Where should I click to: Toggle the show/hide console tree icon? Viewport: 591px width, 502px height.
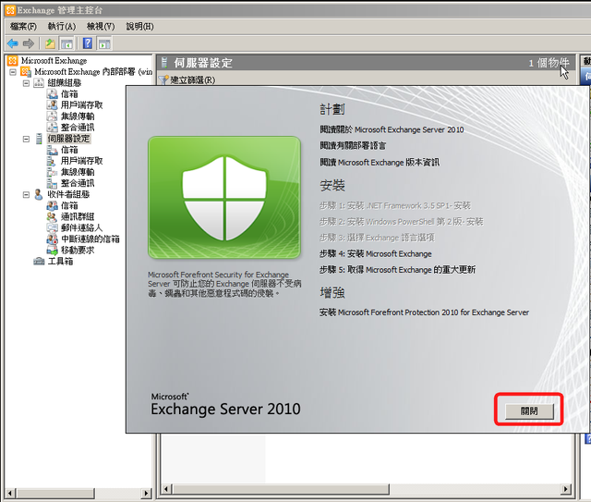coord(66,43)
